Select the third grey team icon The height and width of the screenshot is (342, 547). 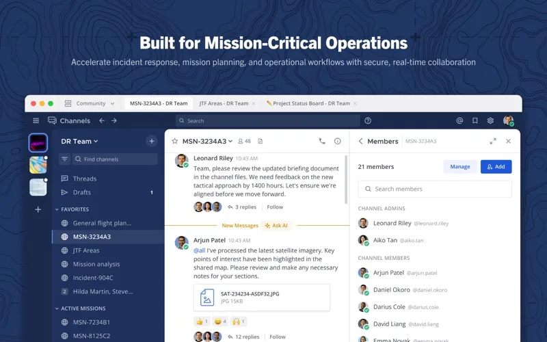[x=38, y=187]
